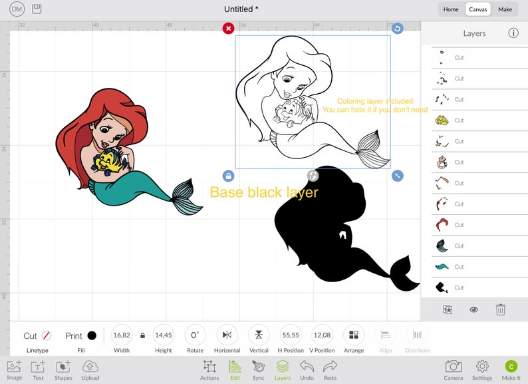Select the dark fin Cut layer
528x384 pixels.
[479, 246]
